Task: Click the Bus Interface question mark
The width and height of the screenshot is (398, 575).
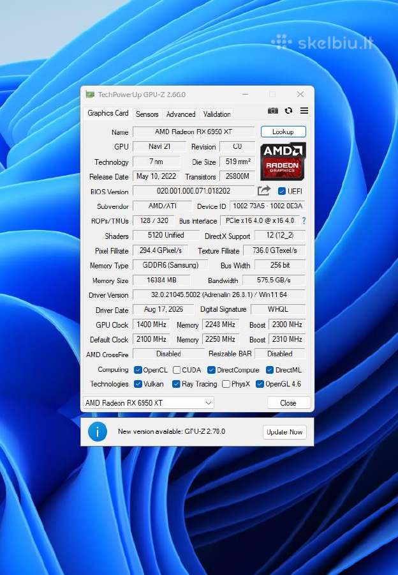Action: (x=304, y=221)
